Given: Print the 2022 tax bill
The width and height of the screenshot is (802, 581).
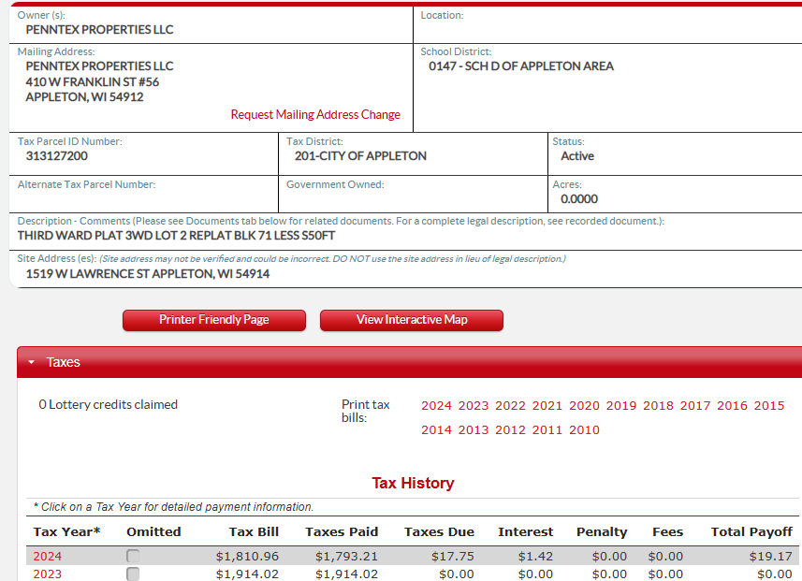Looking at the screenshot, I should click(x=510, y=406).
